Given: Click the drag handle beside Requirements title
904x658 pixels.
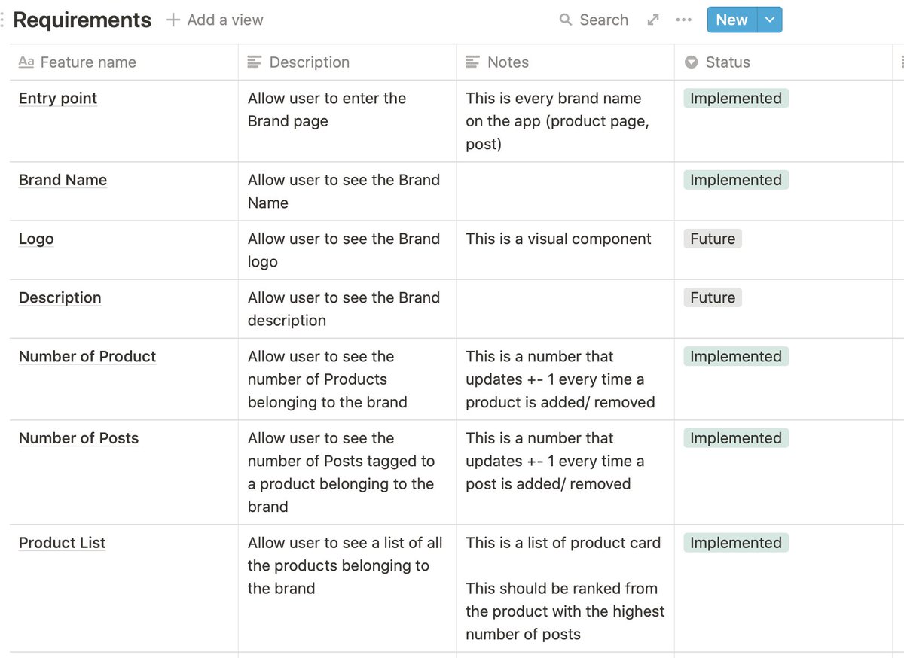Looking at the screenshot, I should (x=3, y=20).
